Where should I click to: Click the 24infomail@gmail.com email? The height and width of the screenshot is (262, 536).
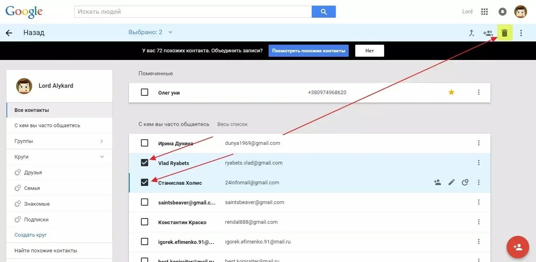(x=252, y=182)
